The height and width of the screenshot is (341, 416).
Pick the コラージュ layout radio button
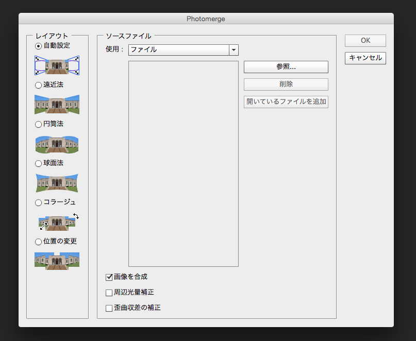(x=39, y=202)
